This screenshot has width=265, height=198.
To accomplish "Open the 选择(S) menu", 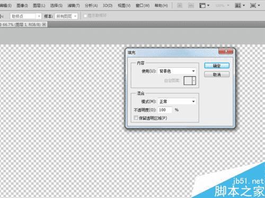I will point(56,5).
